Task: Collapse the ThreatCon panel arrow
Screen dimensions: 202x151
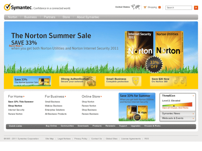Action: pyautogui.click(x=193, y=96)
